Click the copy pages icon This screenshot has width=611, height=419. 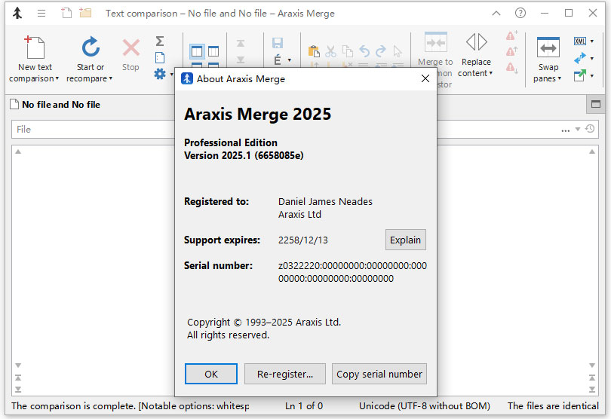[347, 51]
